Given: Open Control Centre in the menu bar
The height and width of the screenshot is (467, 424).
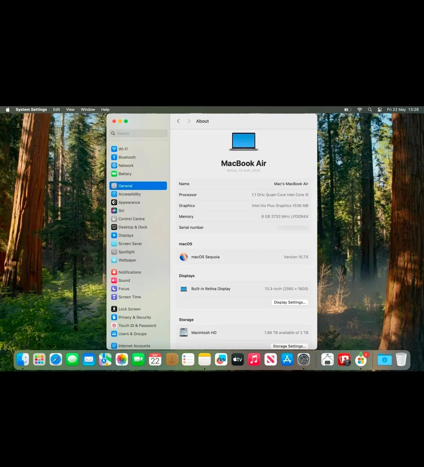Looking at the screenshot, I should coord(380,110).
